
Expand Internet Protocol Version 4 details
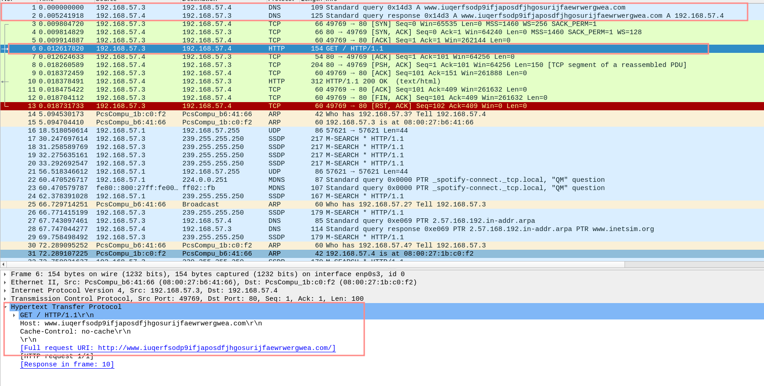click(5, 291)
